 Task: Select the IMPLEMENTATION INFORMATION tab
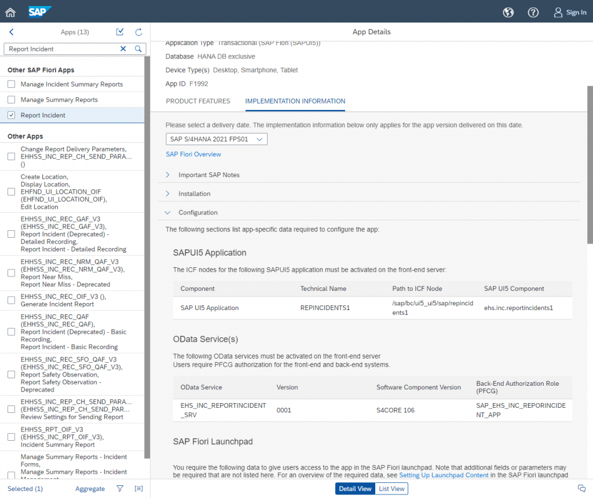point(295,101)
